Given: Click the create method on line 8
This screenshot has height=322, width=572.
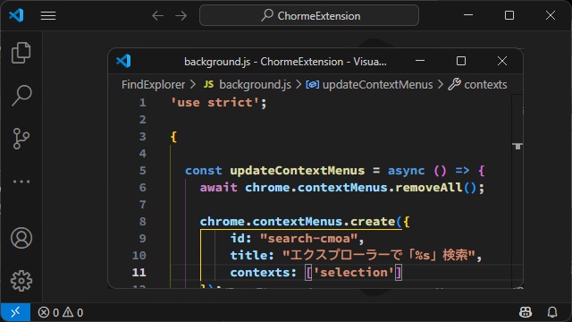Looking at the screenshot, I should pyautogui.click(x=373, y=222).
